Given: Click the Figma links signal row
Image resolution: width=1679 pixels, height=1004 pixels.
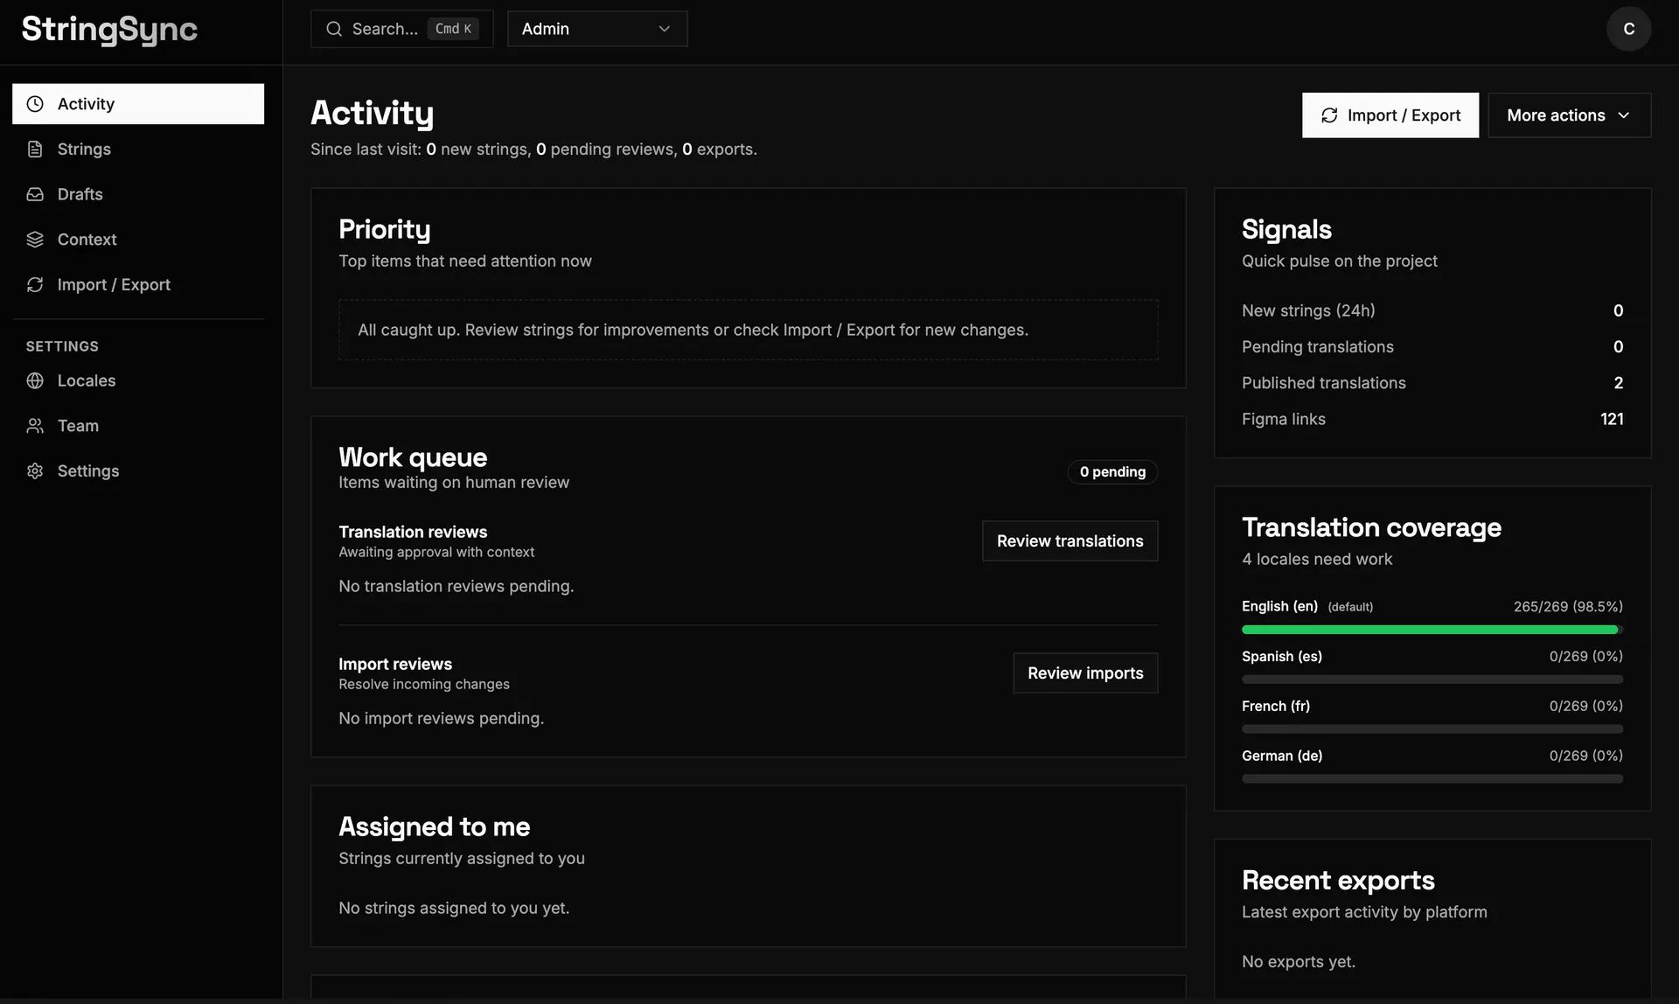Looking at the screenshot, I should (1432, 420).
